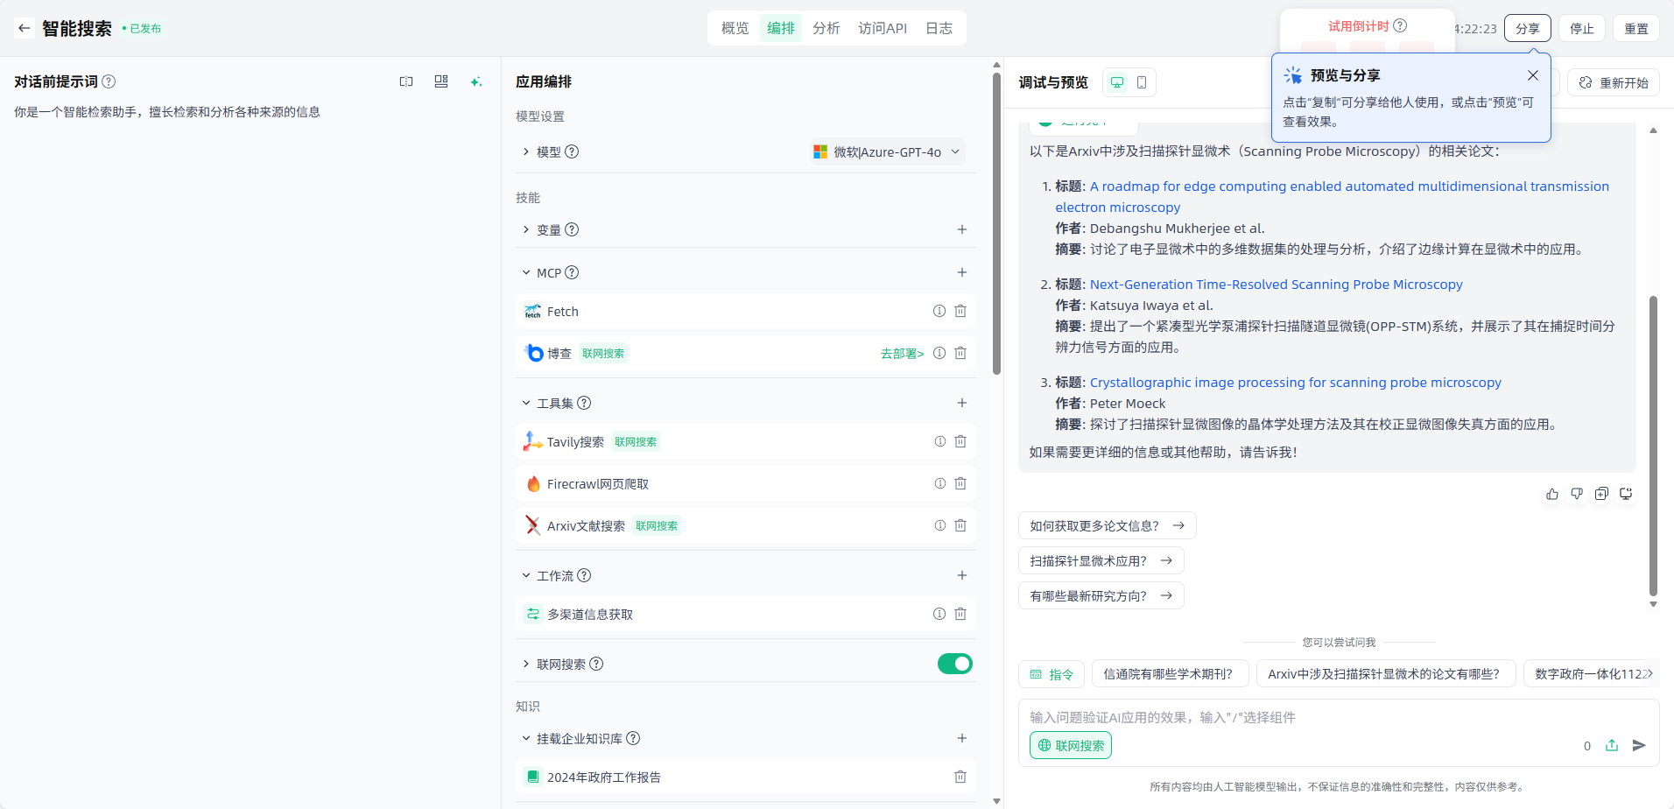
Task: Switch to the 分析 tab
Action: pos(826,28)
